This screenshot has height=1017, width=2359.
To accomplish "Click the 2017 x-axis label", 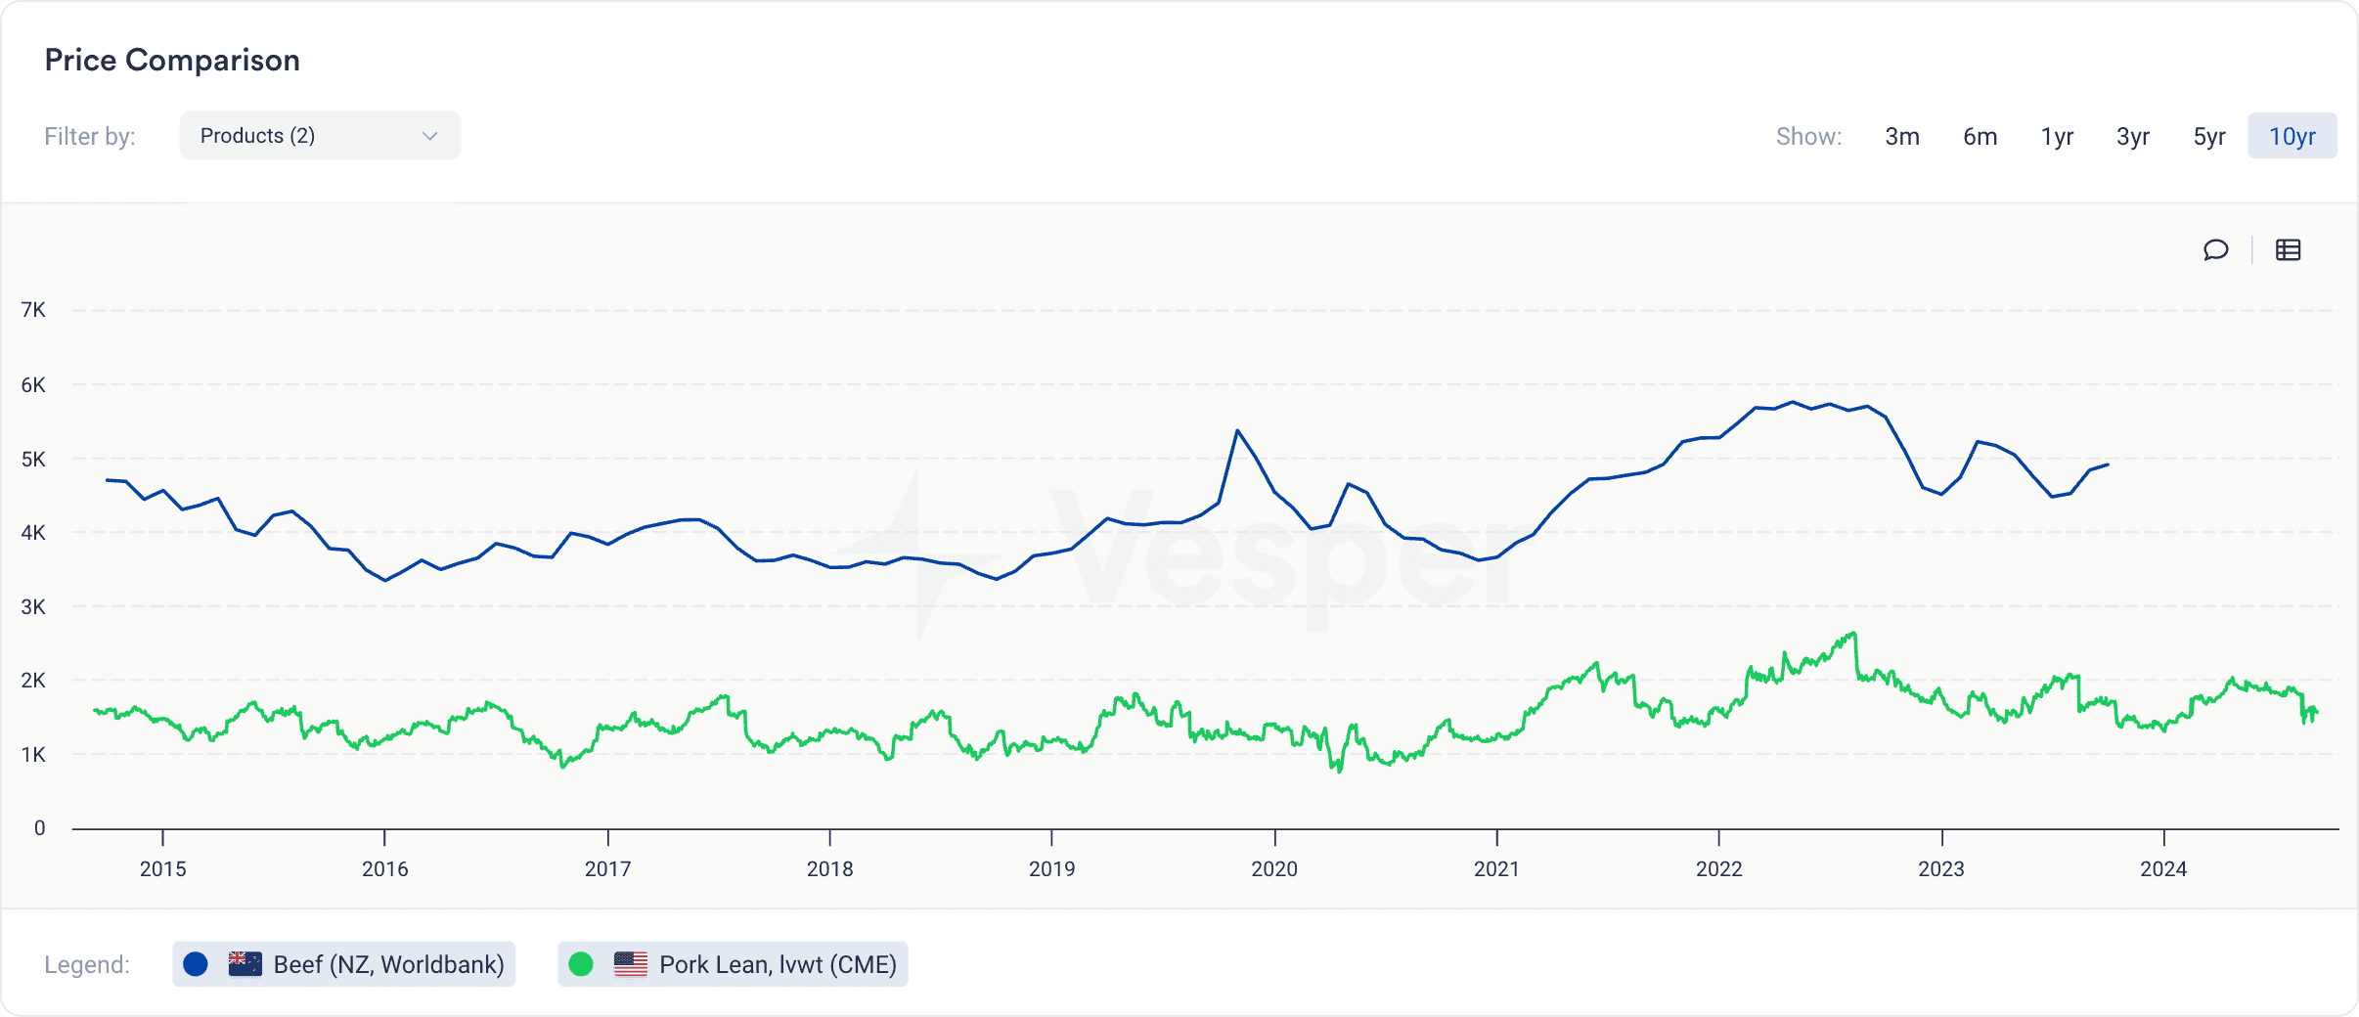I will 607,868.
